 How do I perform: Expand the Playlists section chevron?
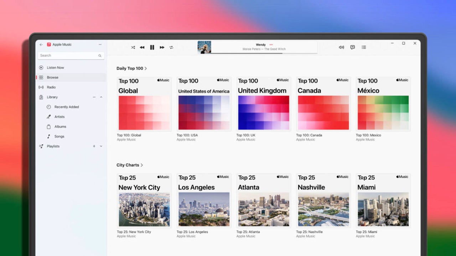pyautogui.click(x=101, y=146)
